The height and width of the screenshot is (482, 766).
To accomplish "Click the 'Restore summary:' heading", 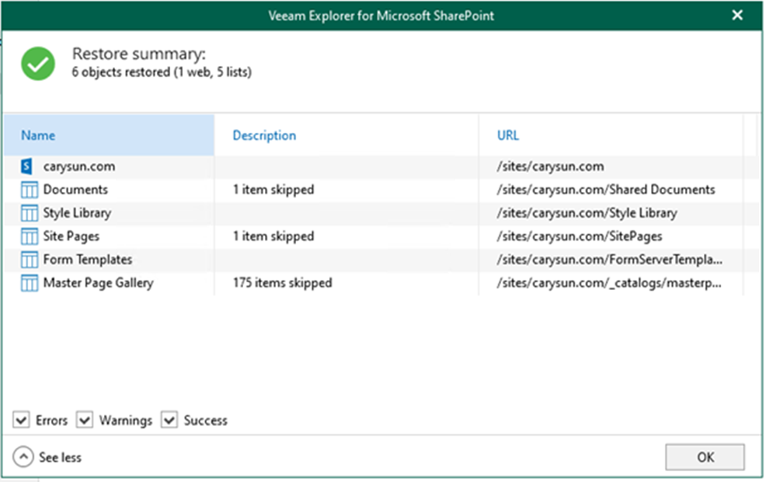I will click(139, 54).
